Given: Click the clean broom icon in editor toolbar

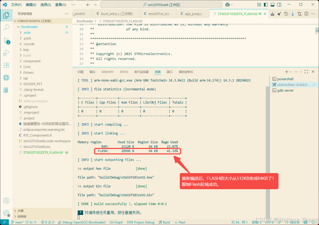Looking at the screenshot, I should [279, 14].
